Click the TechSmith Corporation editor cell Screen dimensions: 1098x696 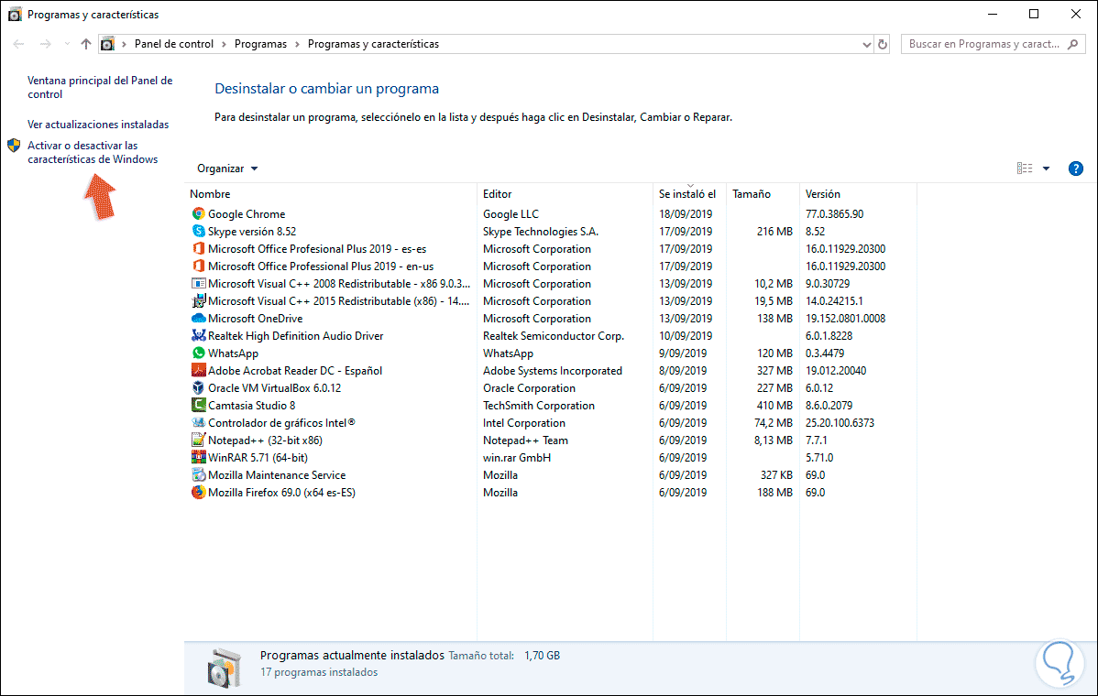coord(539,406)
